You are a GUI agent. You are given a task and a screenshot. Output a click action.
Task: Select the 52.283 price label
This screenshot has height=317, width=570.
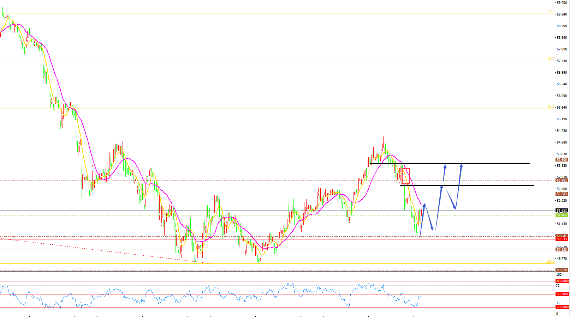(562, 194)
